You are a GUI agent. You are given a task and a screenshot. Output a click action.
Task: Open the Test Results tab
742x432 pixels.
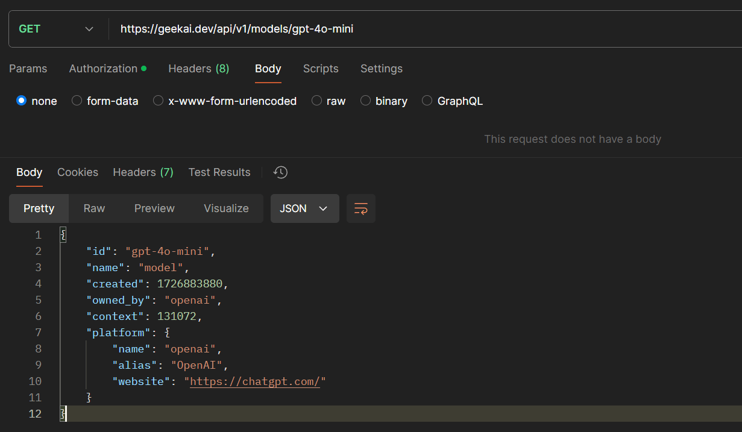click(x=219, y=172)
